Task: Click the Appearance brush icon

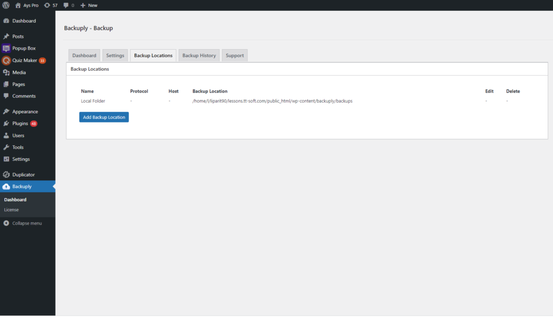Action: click(x=6, y=111)
